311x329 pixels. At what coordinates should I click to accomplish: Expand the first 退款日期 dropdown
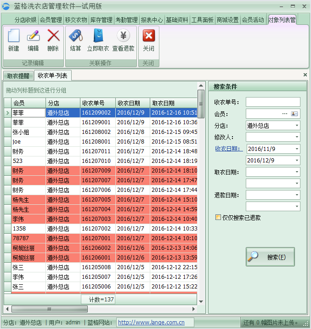pos(296,195)
